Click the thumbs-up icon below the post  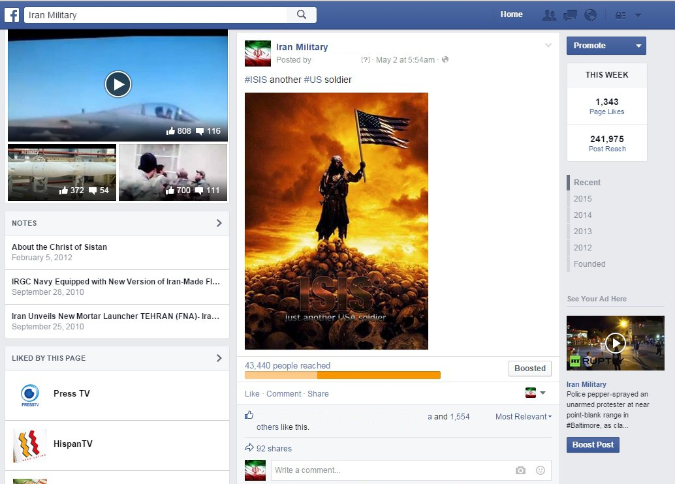249,415
